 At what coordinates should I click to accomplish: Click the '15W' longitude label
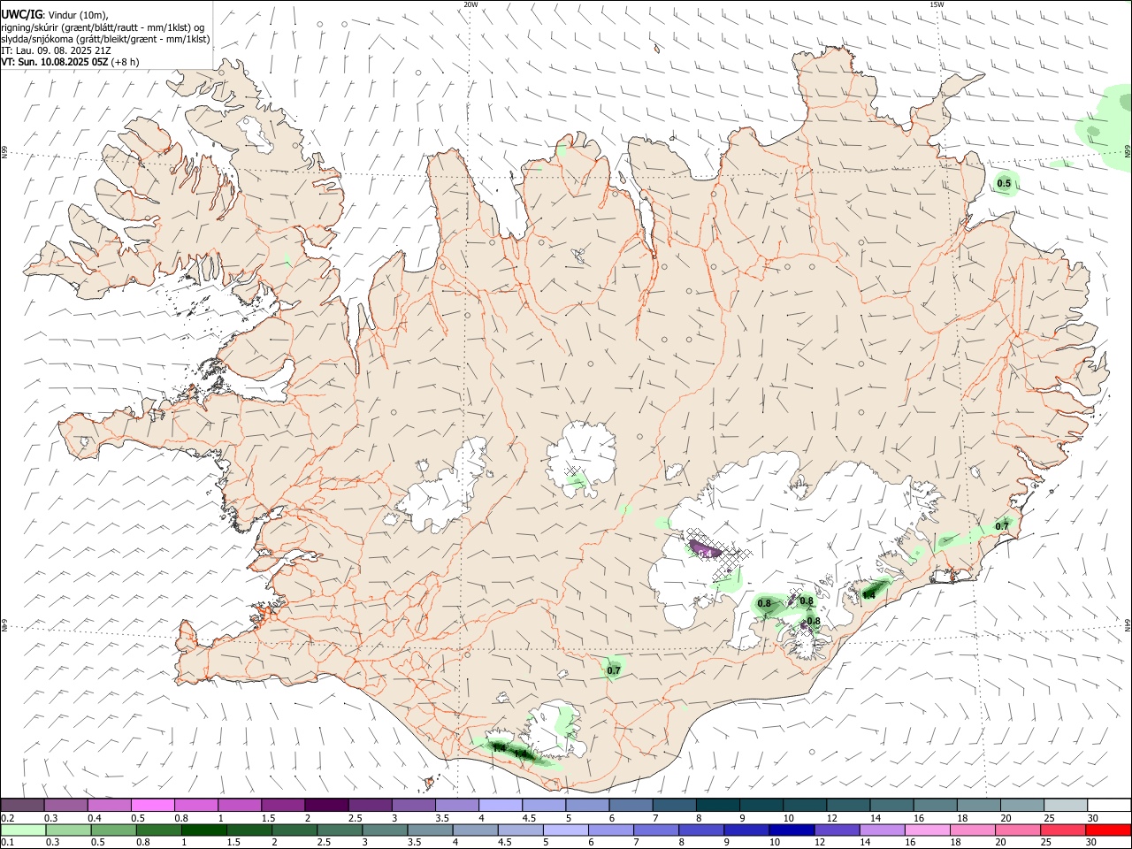click(937, 4)
